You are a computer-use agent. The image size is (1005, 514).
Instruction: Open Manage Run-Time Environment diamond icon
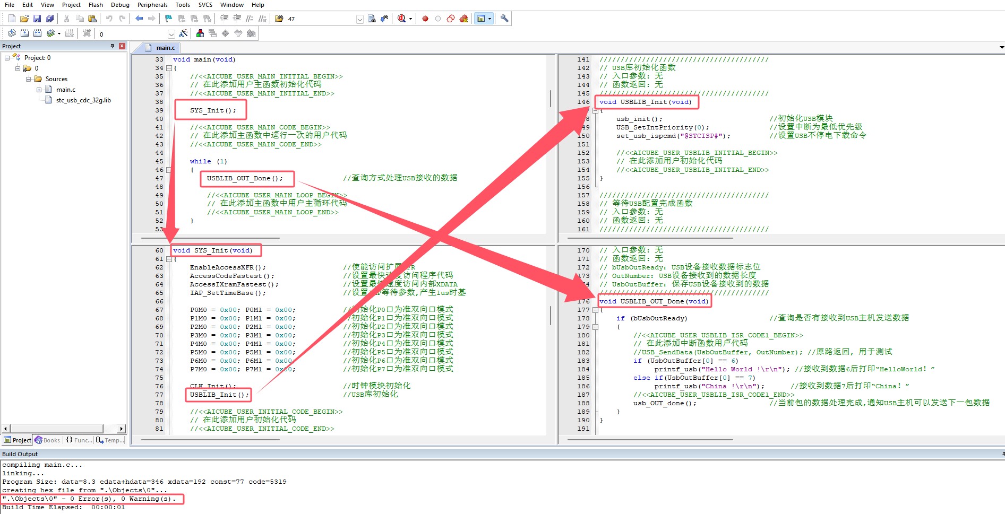pyautogui.click(x=226, y=33)
